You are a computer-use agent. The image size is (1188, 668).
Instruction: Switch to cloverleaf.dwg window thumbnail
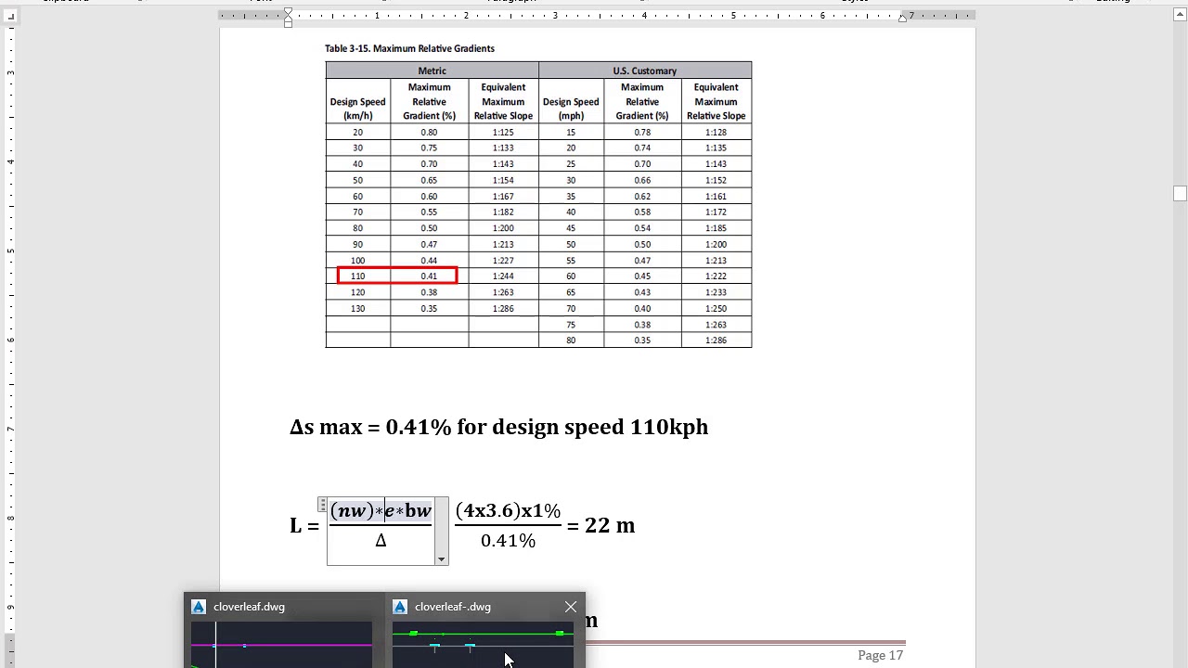tap(282, 645)
